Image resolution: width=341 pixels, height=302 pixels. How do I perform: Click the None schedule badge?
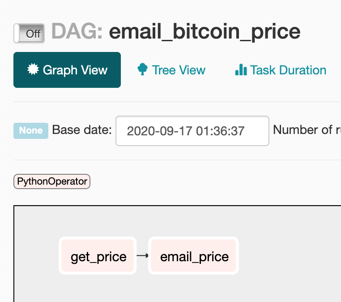coord(31,131)
